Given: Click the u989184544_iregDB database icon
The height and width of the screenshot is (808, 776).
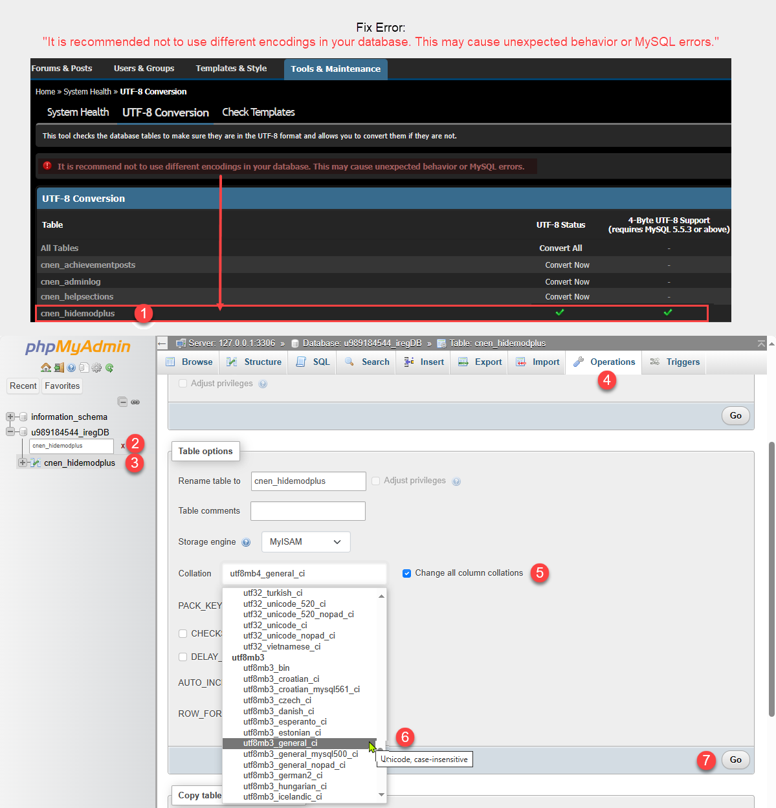Looking at the screenshot, I should (23, 432).
